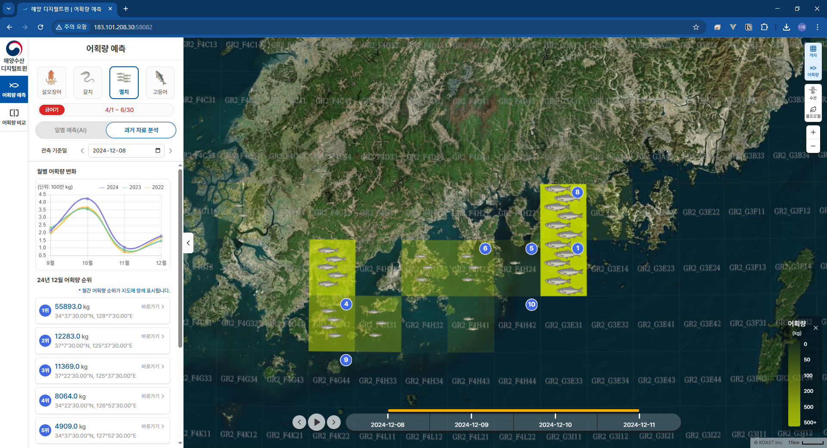Step timeline forward one day

pos(334,422)
